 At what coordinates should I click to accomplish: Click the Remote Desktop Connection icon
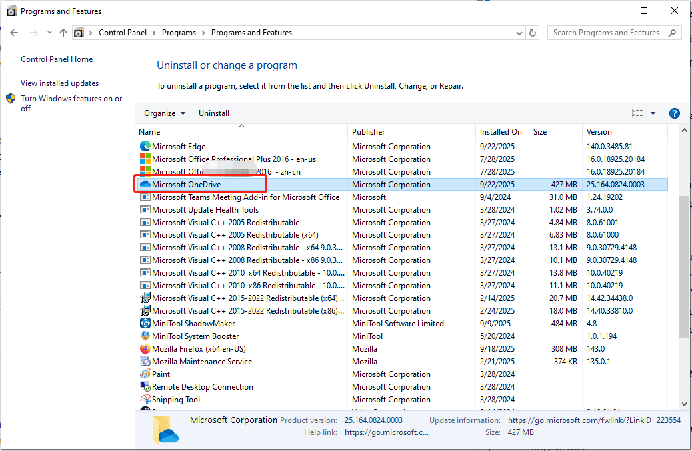click(145, 386)
